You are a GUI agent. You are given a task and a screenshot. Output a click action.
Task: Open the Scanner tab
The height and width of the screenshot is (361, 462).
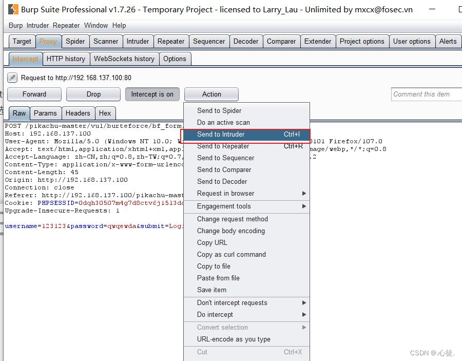coord(106,42)
